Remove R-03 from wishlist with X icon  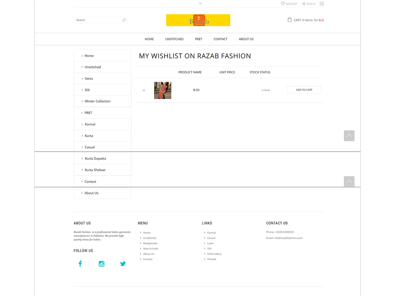[144, 90]
